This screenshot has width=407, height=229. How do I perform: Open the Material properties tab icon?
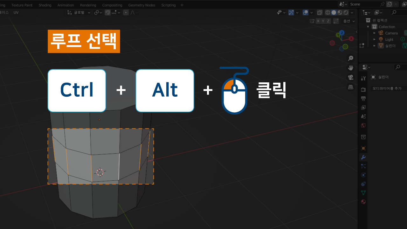pos(363,202)
